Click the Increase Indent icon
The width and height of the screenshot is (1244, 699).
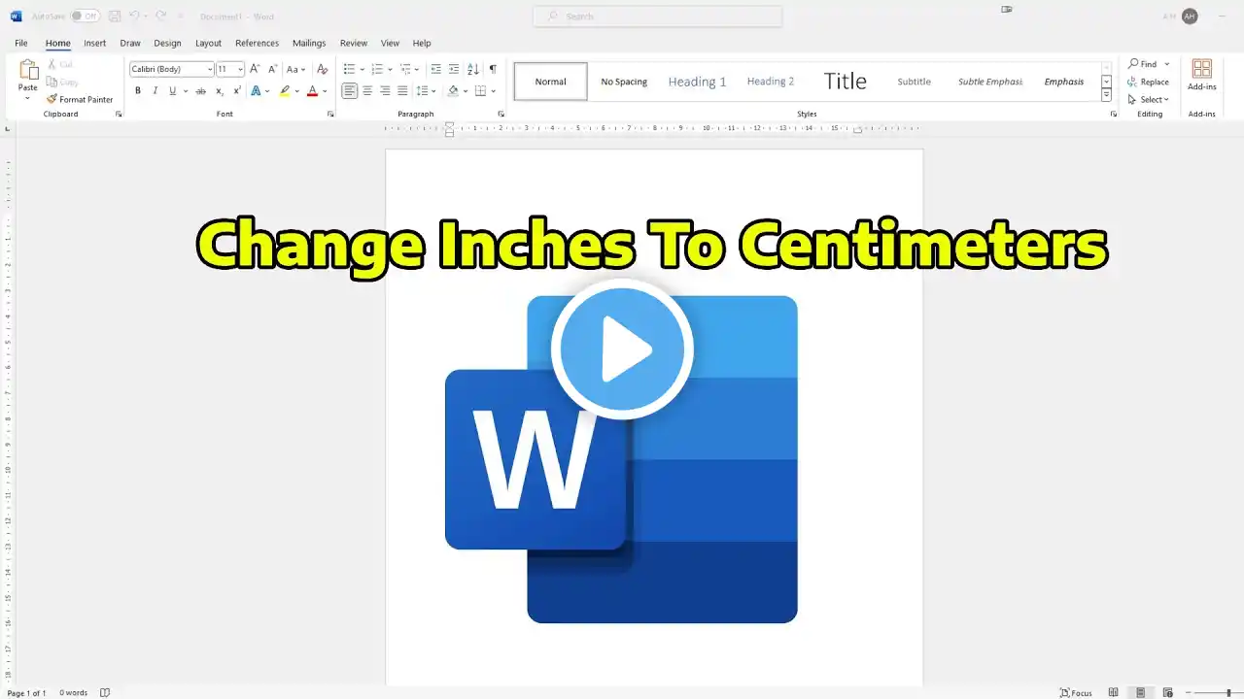[453, 69]
